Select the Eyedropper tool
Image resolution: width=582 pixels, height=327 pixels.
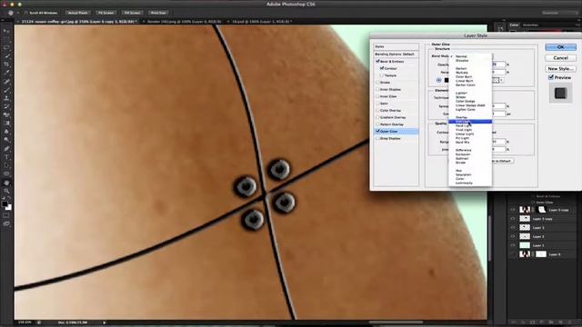click(6, 73)
